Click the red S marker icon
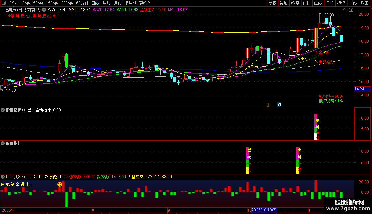Screen dimensions: 372x214 (268, 105)
